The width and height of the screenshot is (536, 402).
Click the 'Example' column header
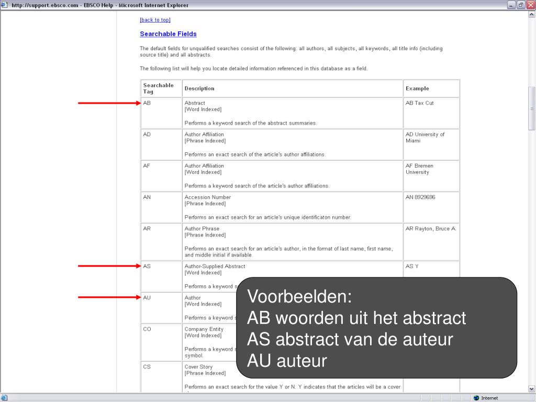[x=431, y=88]
